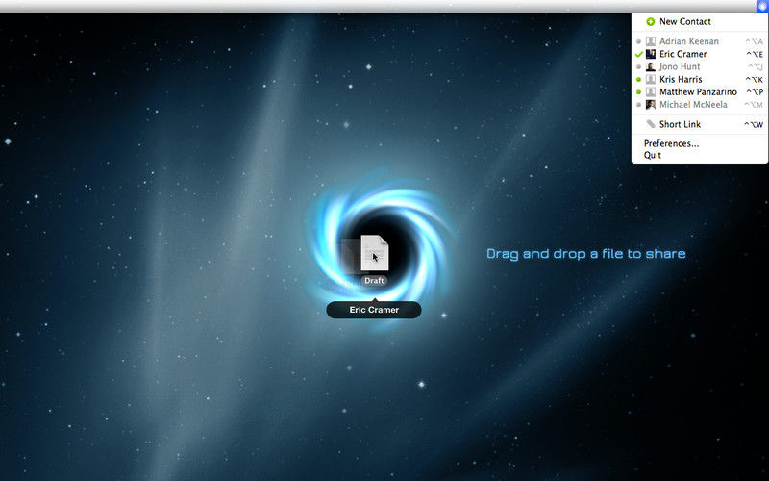769x481 pixels.
Task: Select Adrian Keenan menu entry
Action: click(688, 42)
